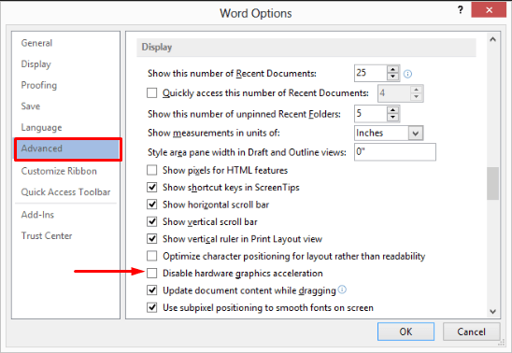512x353 pixels.
Task: Select the Advanced category
Action: click(x=68, y=148)
